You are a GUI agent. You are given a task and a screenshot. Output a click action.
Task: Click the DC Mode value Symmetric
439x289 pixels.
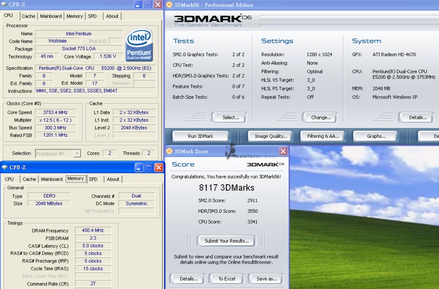click(137, 203)
